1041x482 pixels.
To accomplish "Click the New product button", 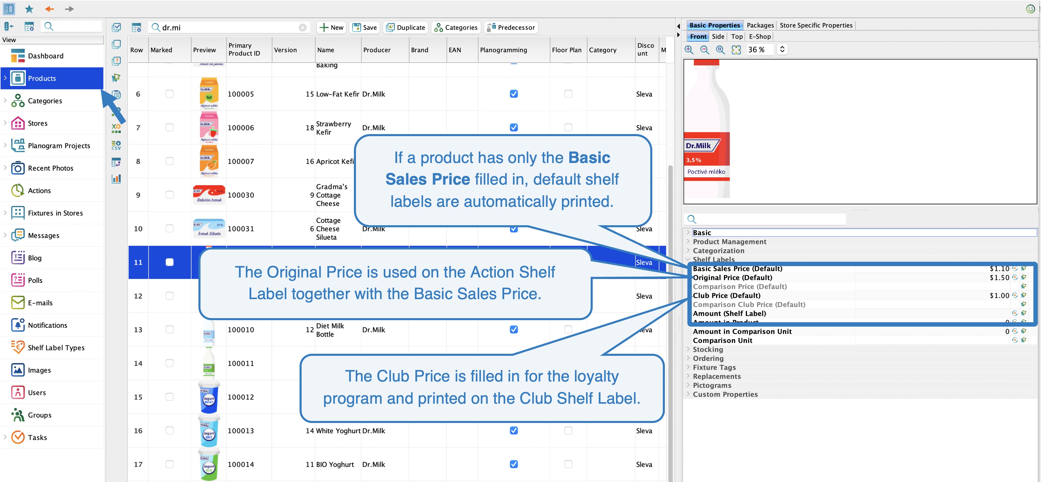I will pos(331,27).
